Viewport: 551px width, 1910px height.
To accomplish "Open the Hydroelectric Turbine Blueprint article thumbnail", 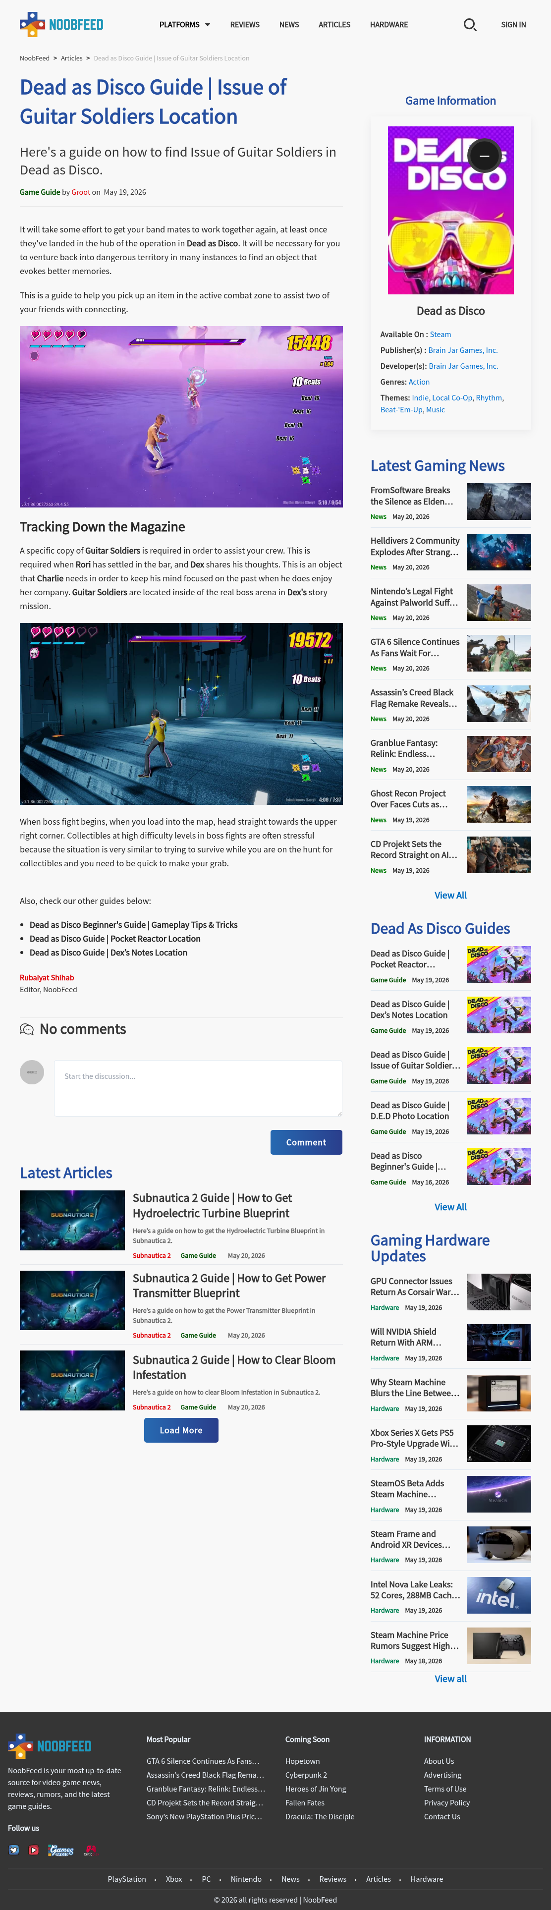I will 72,1221.
